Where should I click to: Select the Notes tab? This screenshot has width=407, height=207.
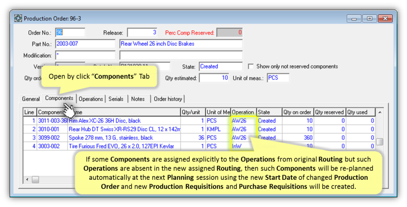coord(138,99)
